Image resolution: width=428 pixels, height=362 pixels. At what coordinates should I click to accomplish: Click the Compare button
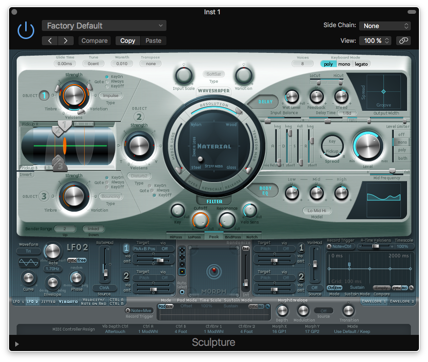click(95, 41)
